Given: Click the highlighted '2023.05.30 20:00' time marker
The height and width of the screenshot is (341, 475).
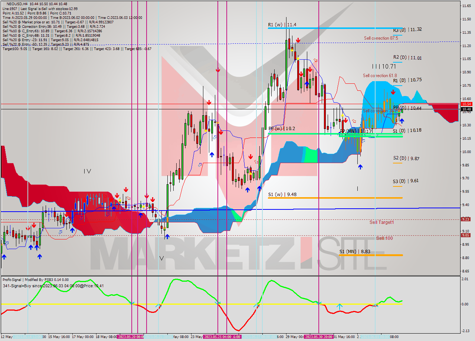Looking at the screenshot, I should pos(318,337).
